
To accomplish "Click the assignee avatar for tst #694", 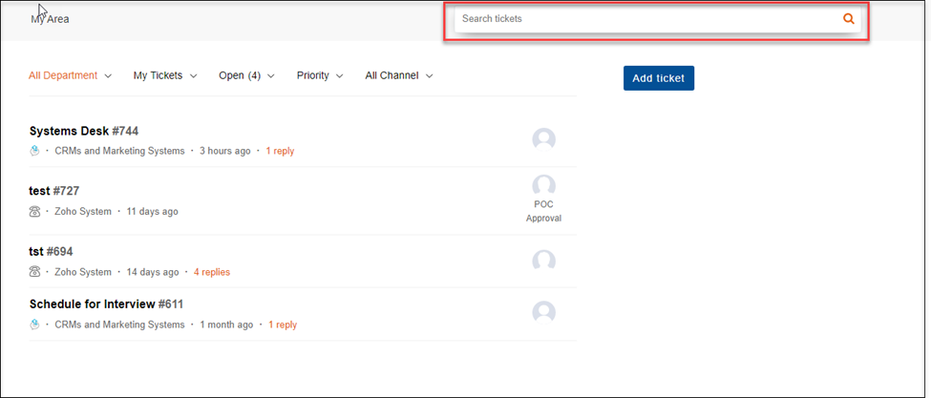I will [543, 261].
